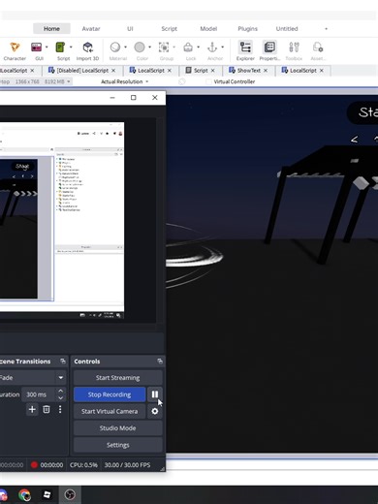The width and height of the screenshot is (378, 504).
Task: Click the Anchor tool icon
Action: pos(212,47)
